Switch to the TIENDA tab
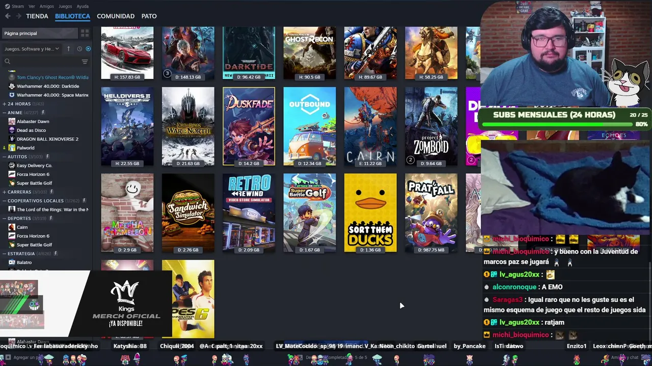Screen dimensions: 652x366 [x=37, y=16]
